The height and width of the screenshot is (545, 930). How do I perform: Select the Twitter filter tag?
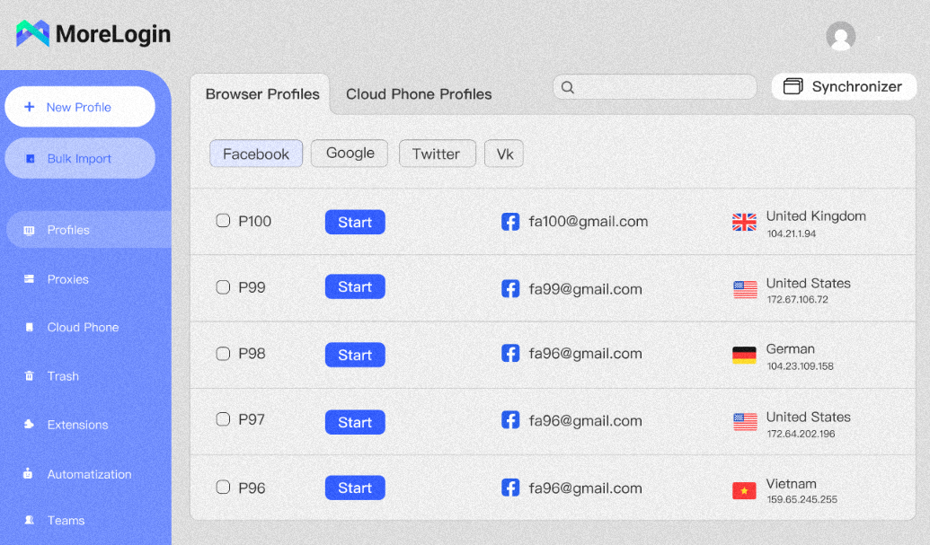(436, 154)
